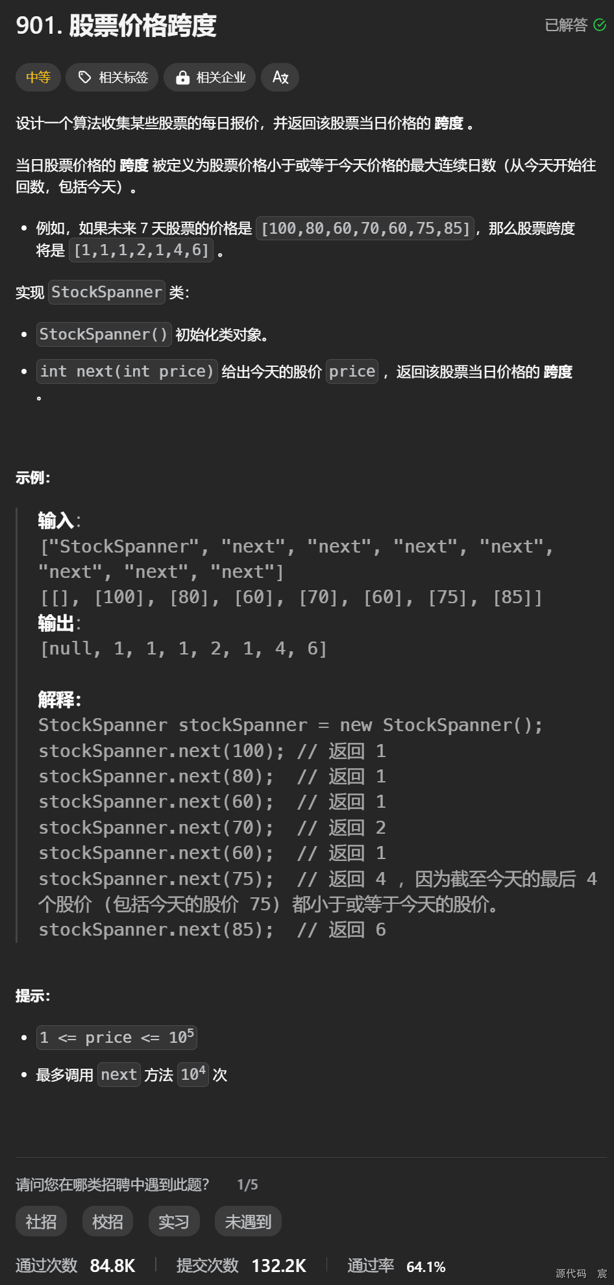Click the inline code StockSpanner()
Viewport: 614px width, 1285px height.
coord(103,334)
